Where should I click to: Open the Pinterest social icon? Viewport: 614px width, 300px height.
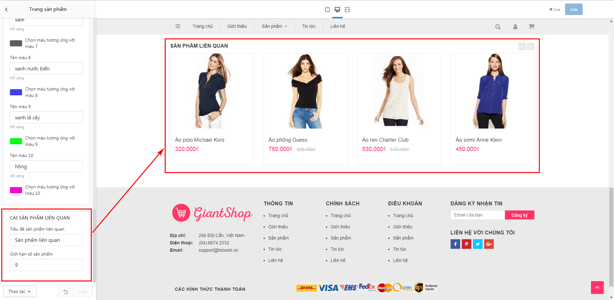467,244
